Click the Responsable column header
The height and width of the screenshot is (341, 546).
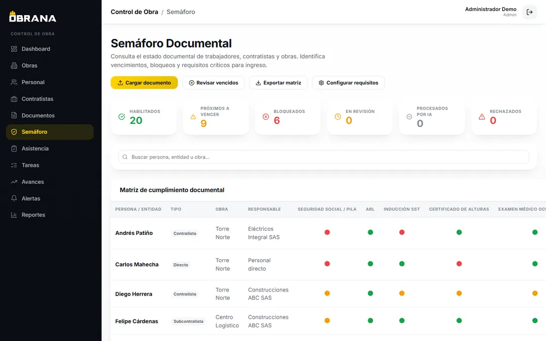(x=264, y=209)
